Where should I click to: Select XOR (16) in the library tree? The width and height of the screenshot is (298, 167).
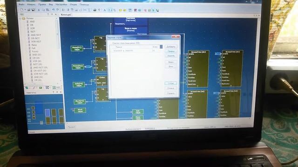[37, 61]
